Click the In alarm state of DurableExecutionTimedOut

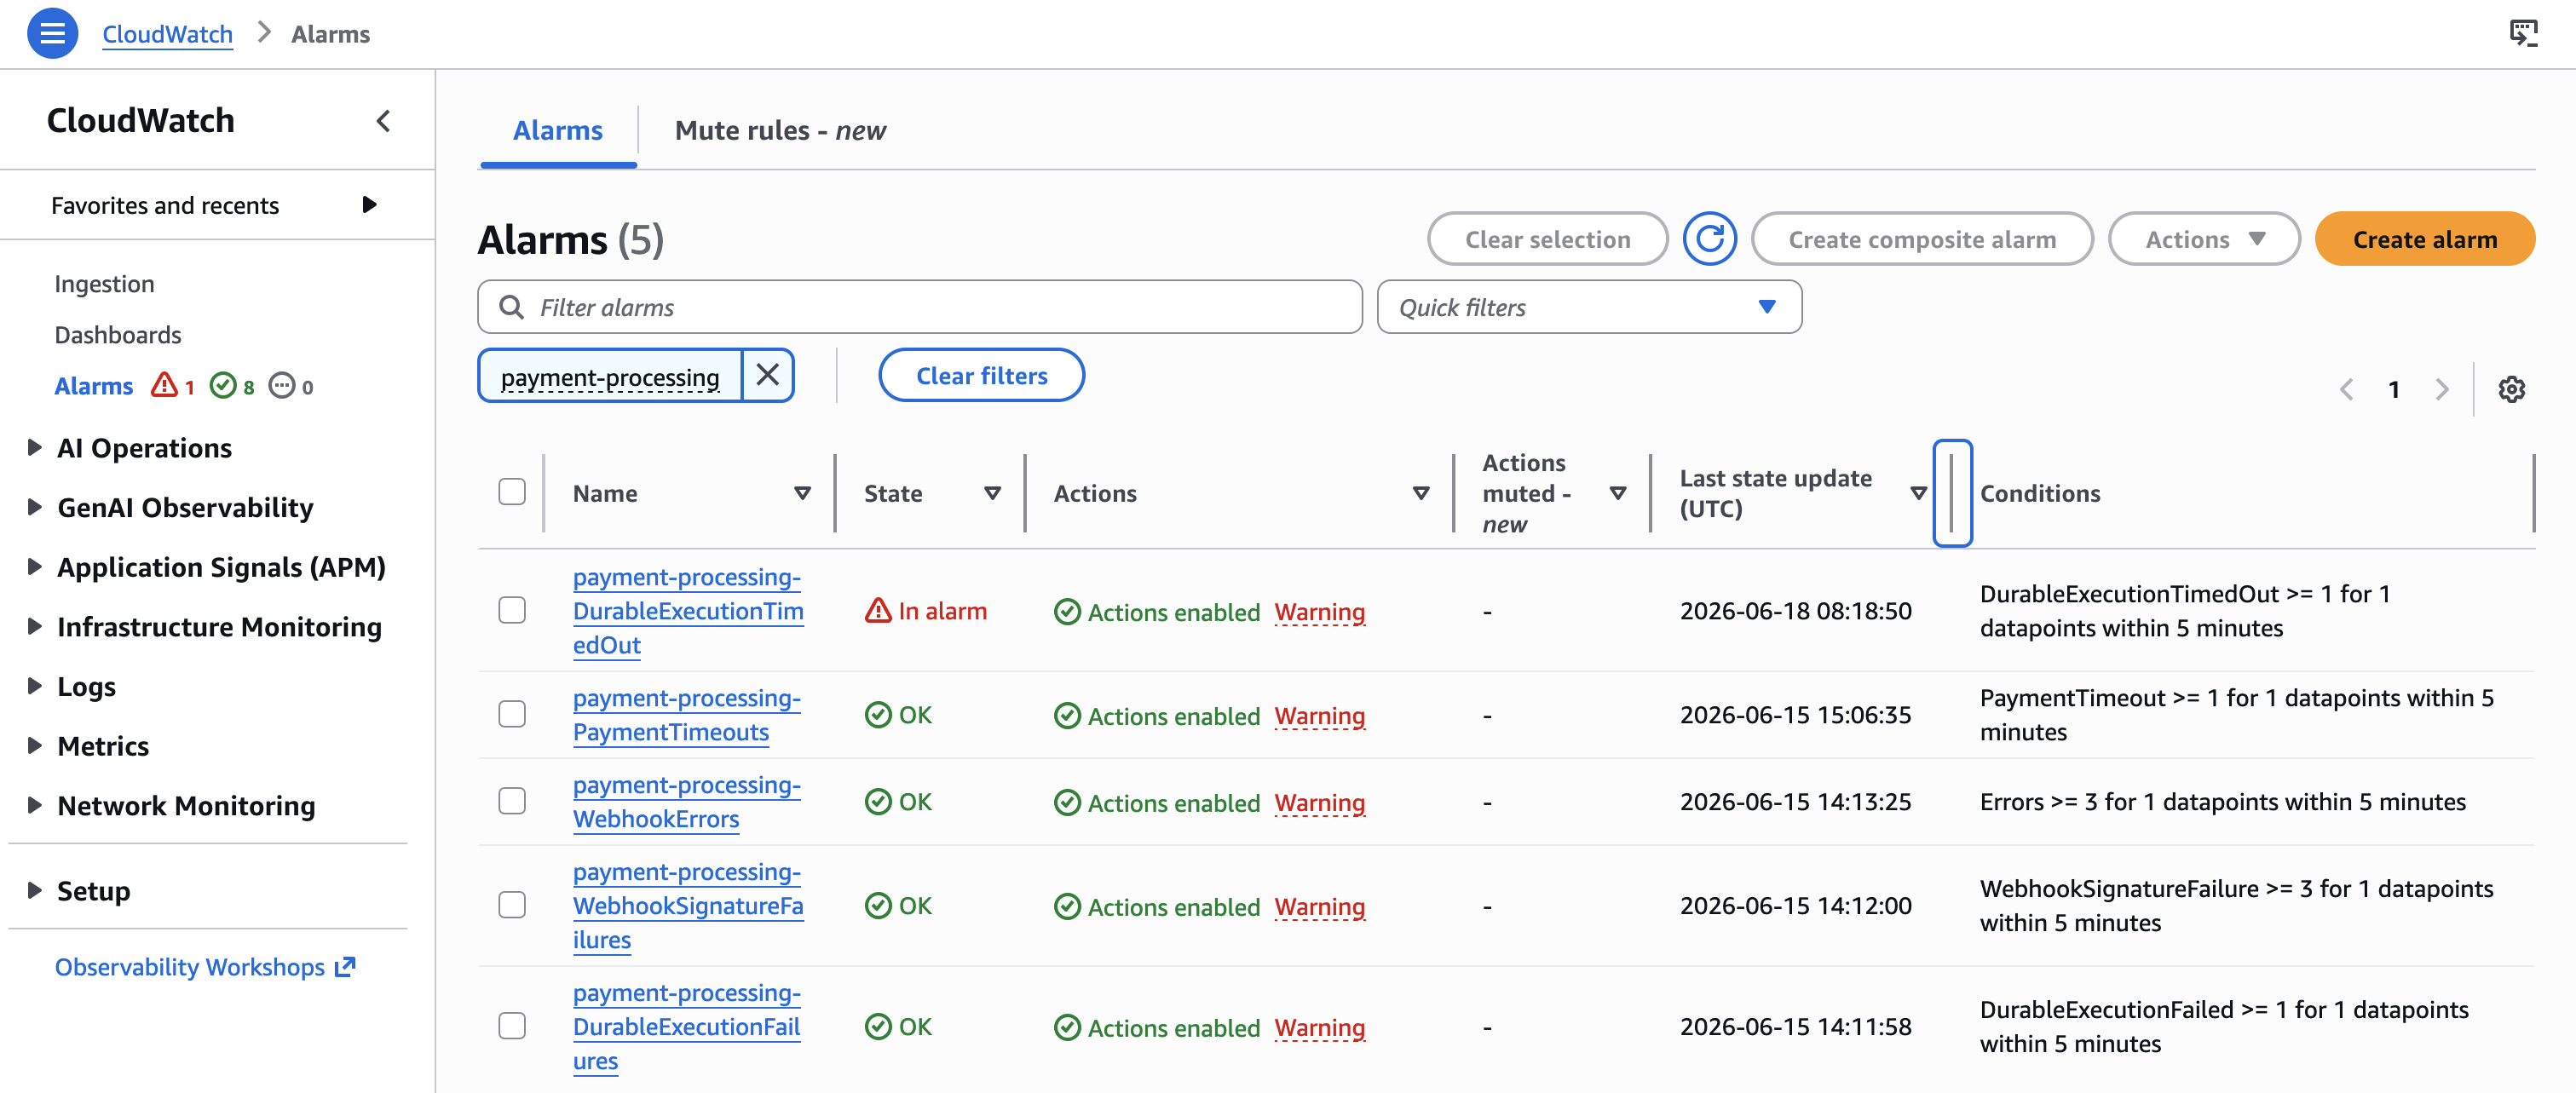click(x=926, y=610)
